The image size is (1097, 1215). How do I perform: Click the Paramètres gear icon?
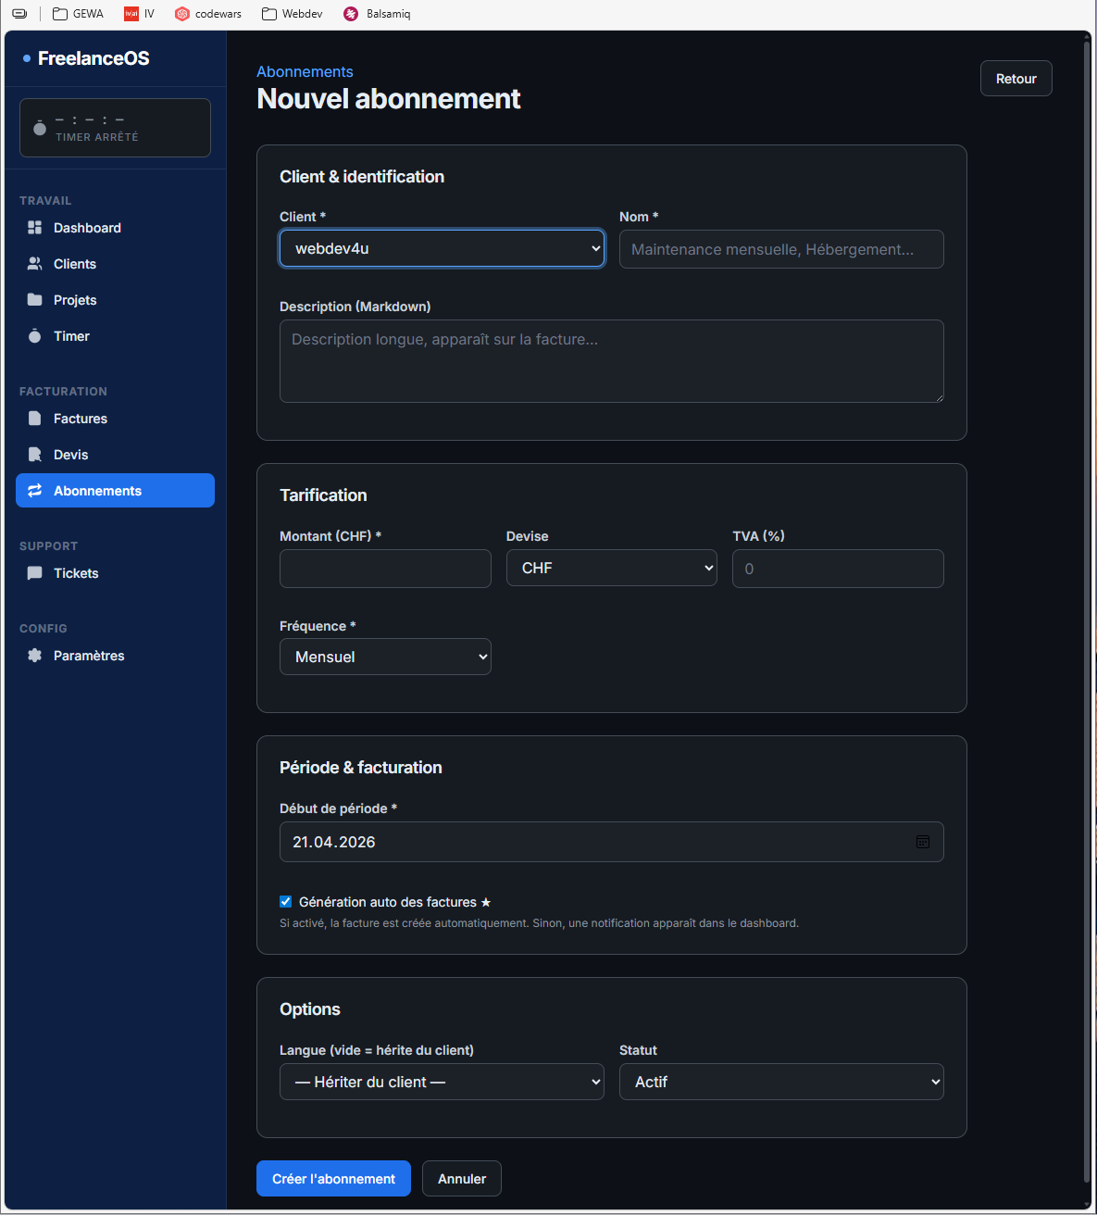pyautogui.click(x=35, y=656)
